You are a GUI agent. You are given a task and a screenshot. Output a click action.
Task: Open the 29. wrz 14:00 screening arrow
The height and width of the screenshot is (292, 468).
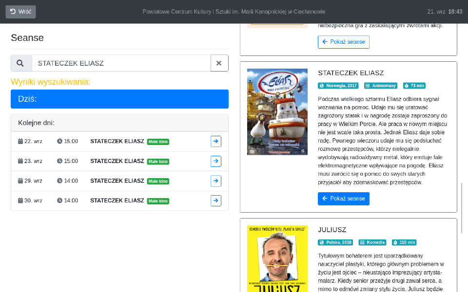(216, 181)
